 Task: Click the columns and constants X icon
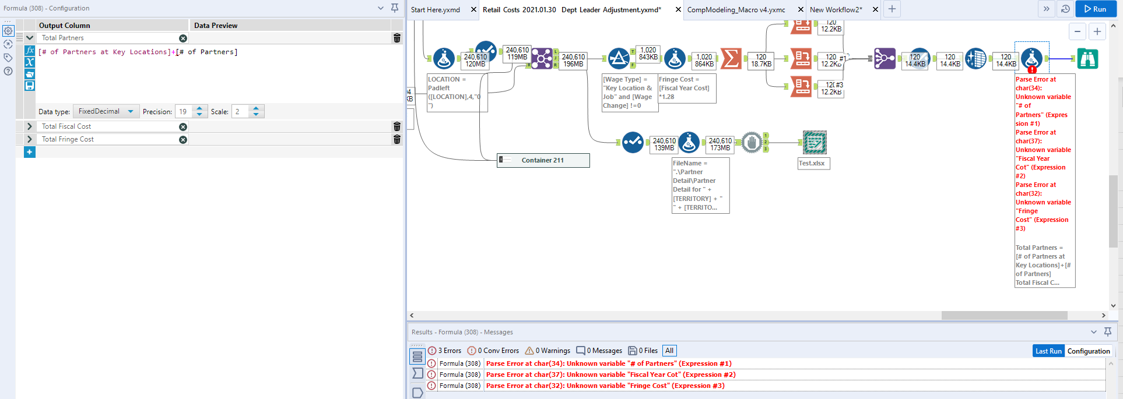click(30, 62)
